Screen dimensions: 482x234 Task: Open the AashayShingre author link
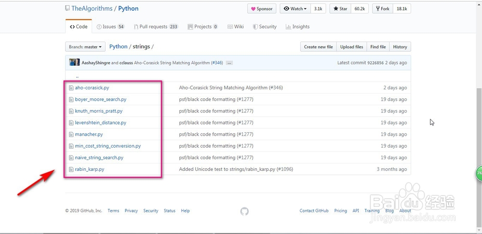coord(95,63)
